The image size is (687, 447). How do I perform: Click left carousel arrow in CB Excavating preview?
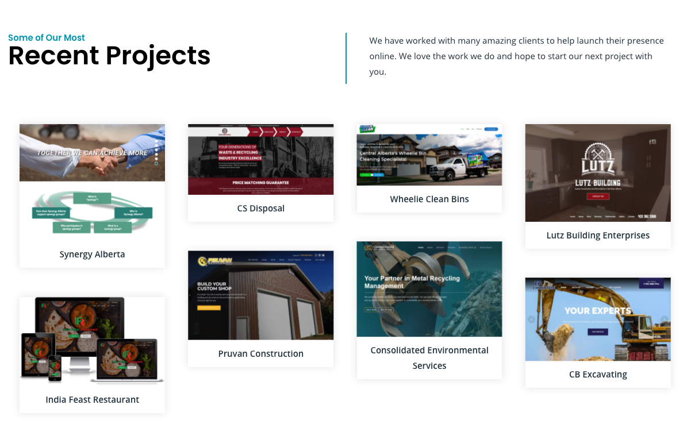[x=531, y=319]
